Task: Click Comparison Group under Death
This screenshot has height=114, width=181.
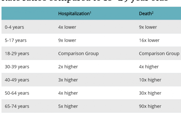Action: [159, 53]
